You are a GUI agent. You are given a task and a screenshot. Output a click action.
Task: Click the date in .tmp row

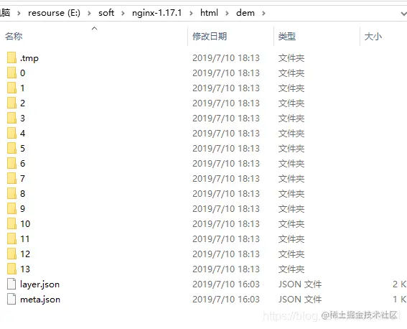(x=226, y=58)
